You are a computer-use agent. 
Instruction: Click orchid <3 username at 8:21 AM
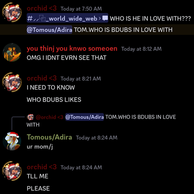click(42, 78)
